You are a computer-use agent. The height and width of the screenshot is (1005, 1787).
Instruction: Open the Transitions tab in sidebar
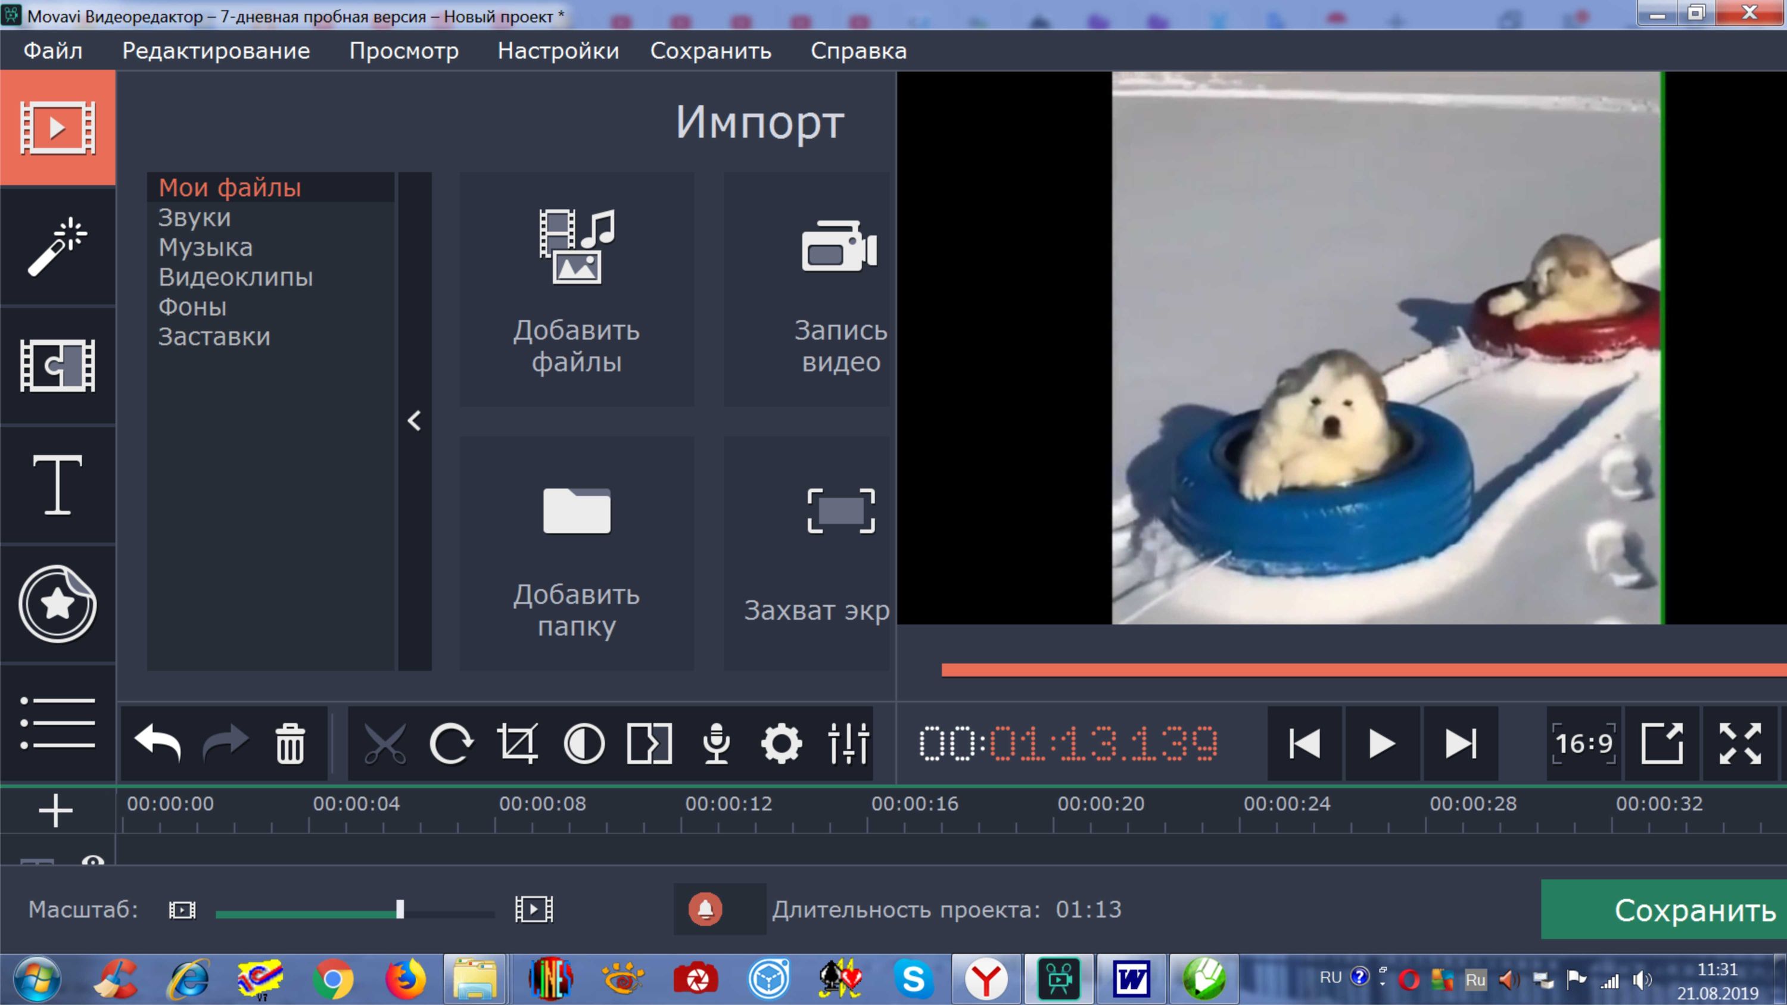tap(58, 366)
